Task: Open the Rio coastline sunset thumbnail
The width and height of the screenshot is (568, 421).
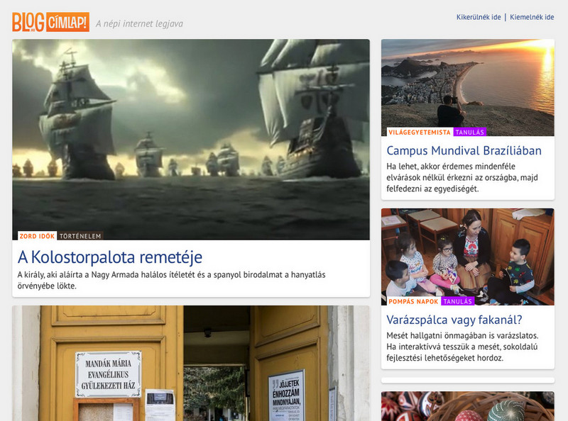Action: pos(468,87)
